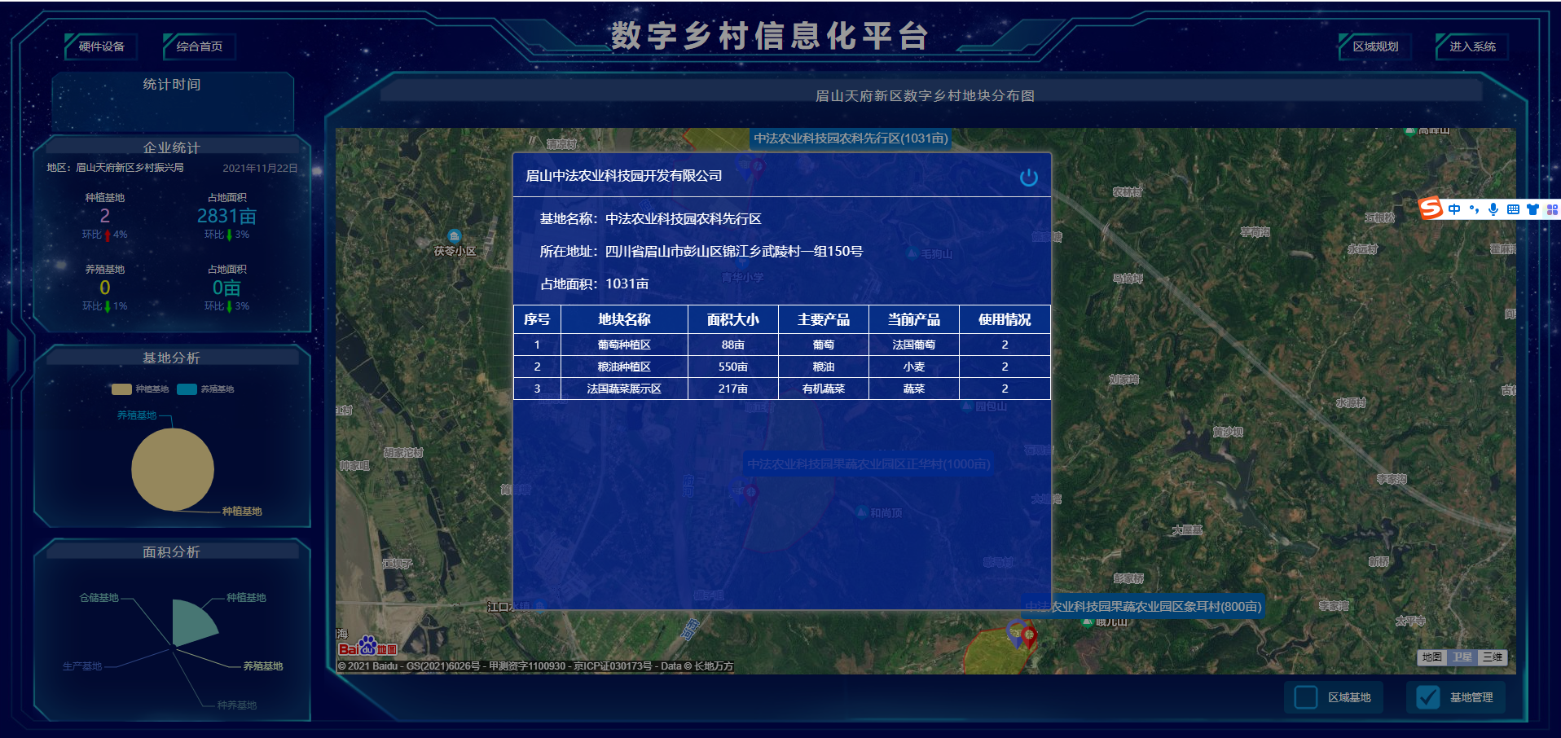Switch map to 地图 view
This screenshot has height=738, width=1561.
pos(1431,657)
